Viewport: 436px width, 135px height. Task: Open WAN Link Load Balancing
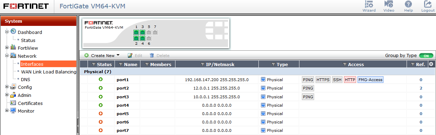click(49, 72)
